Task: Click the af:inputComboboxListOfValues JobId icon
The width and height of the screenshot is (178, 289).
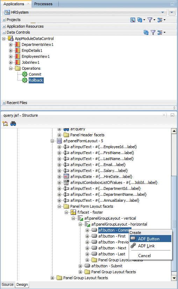Action: [x=66, y=183]
